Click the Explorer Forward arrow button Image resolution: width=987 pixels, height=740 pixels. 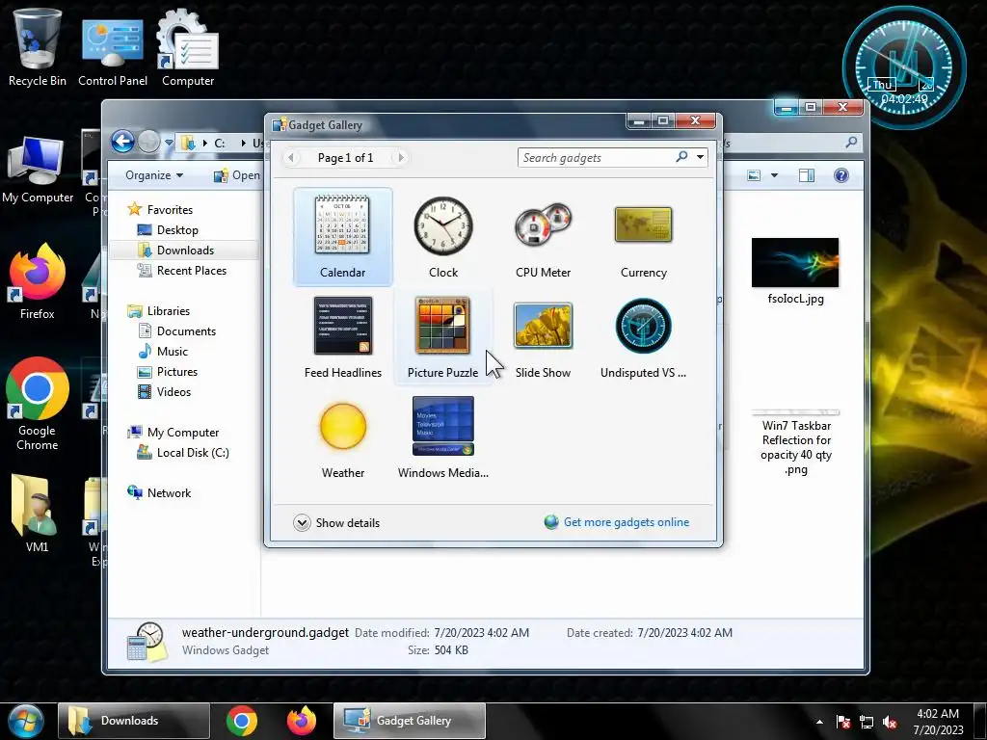pos(149,142)
